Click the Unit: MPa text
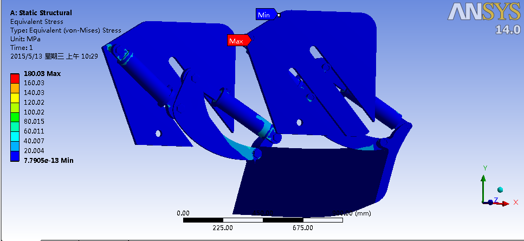 (25, 39)
